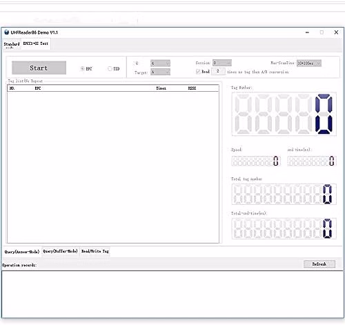
Task: Open the Query(Answer-Mode) tab
Action: 22,252
